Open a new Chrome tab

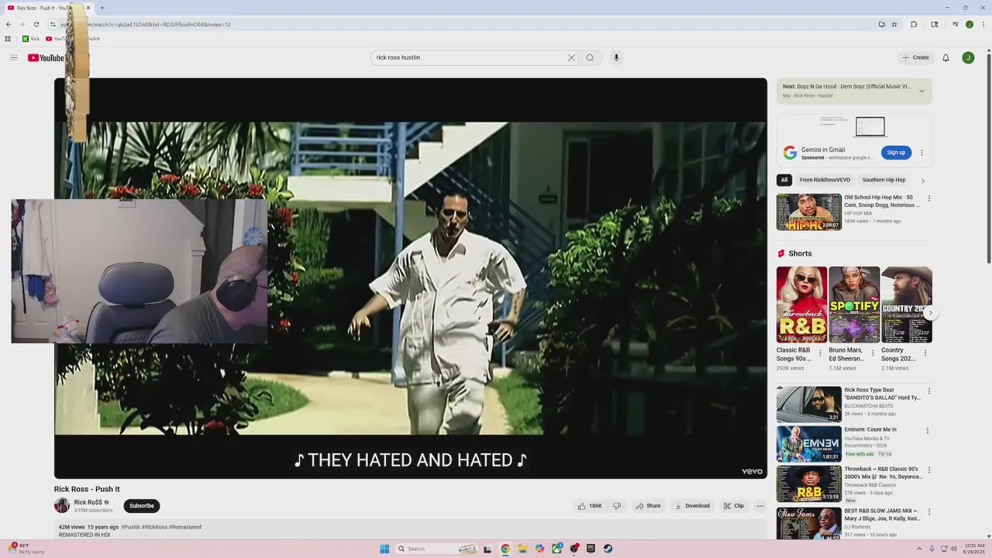point(102,8)
